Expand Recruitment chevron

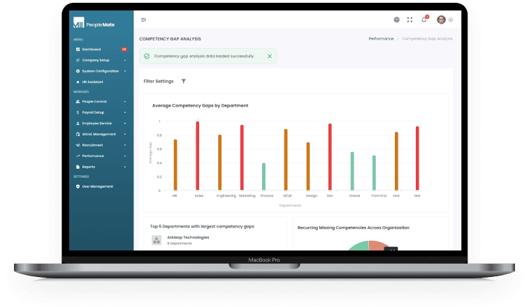pos(125,145)
